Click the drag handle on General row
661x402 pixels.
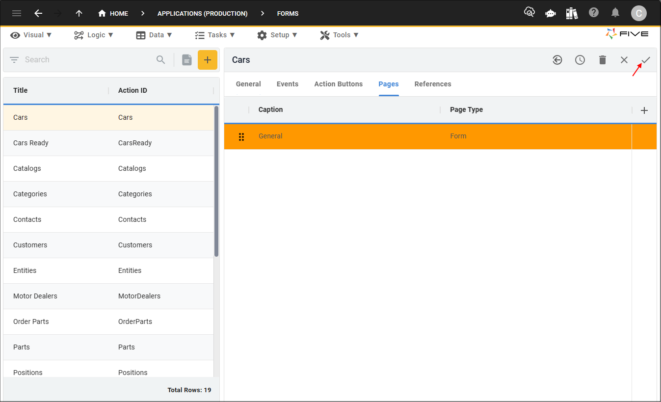pyautogui.click(x=241, y=137)
